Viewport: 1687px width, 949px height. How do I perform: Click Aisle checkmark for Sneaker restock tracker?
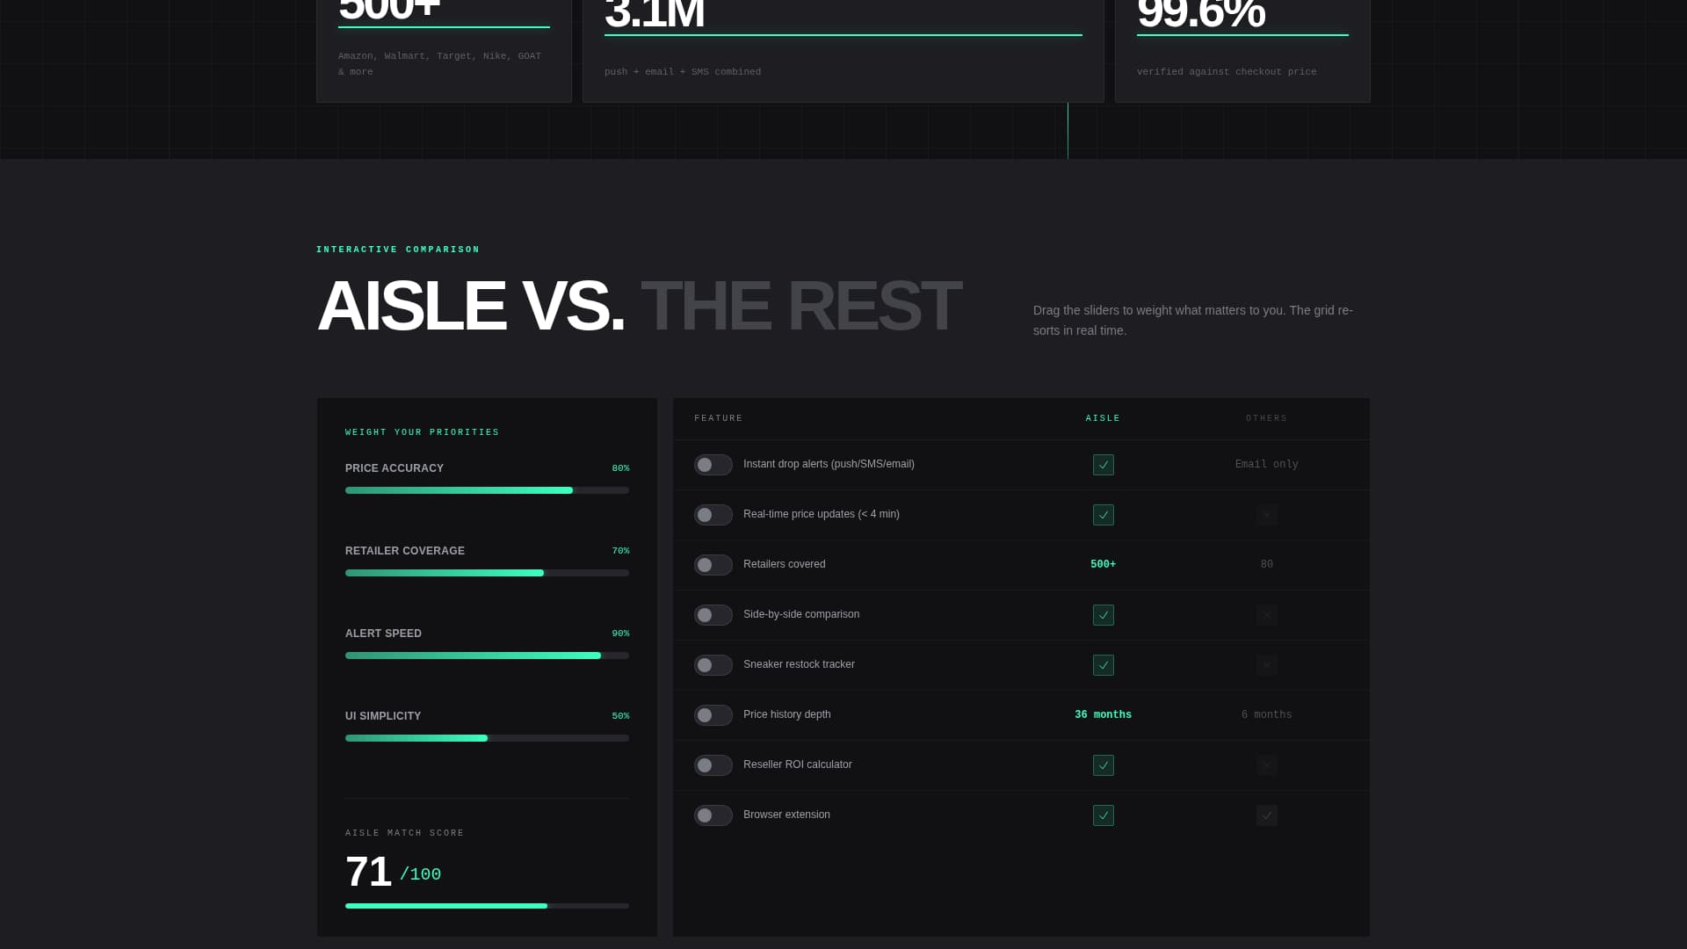[x=1103, y=665]
